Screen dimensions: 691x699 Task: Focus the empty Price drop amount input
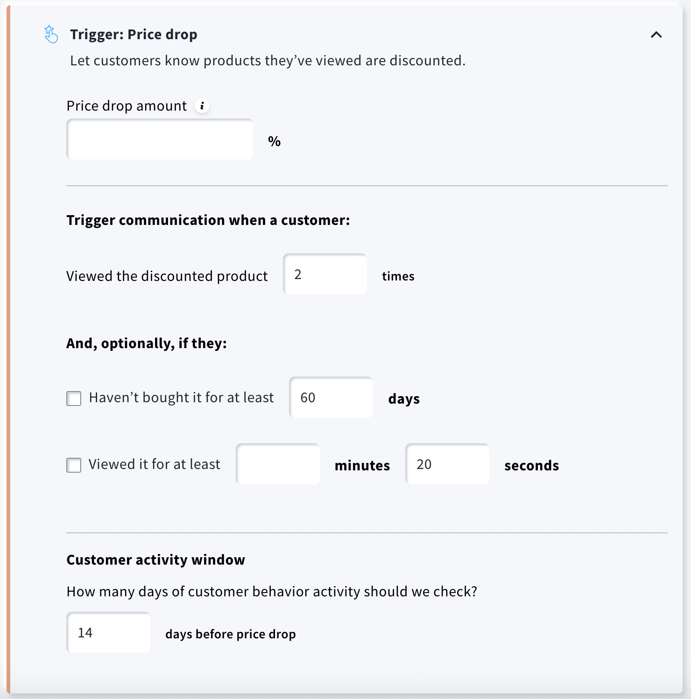tap(159, 140)
